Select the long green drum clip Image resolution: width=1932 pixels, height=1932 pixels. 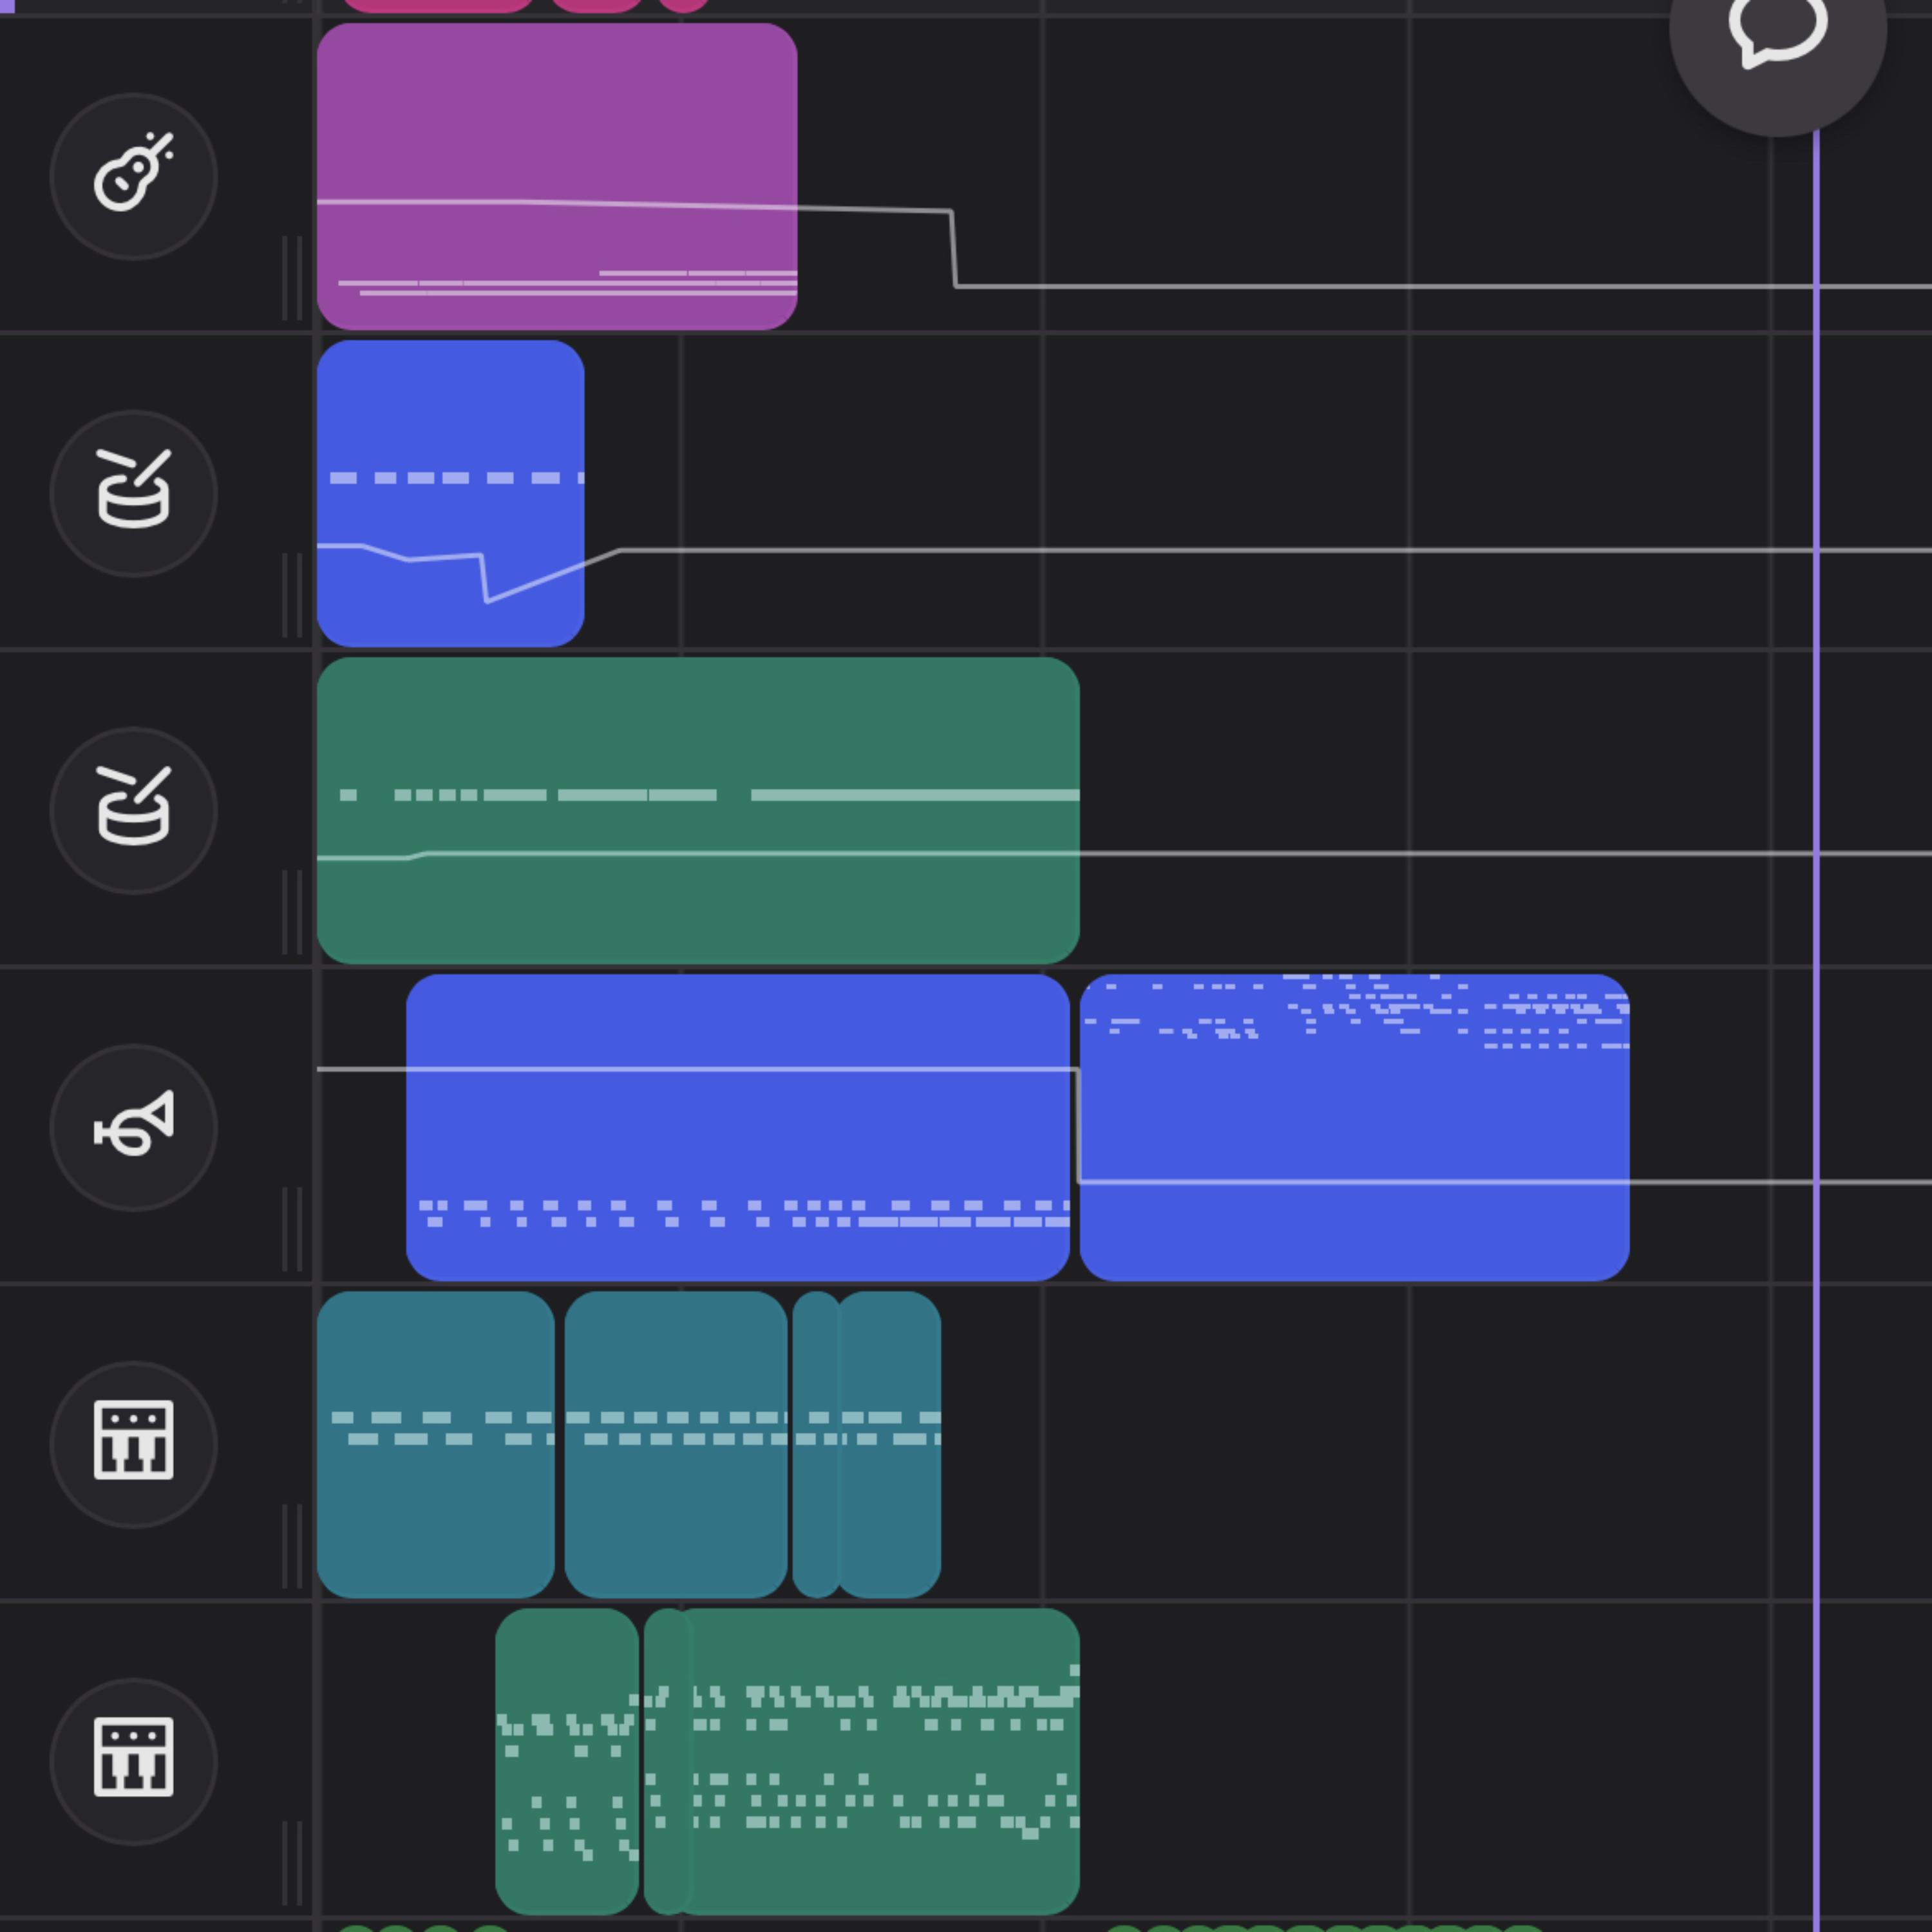(x=698, y=811)
